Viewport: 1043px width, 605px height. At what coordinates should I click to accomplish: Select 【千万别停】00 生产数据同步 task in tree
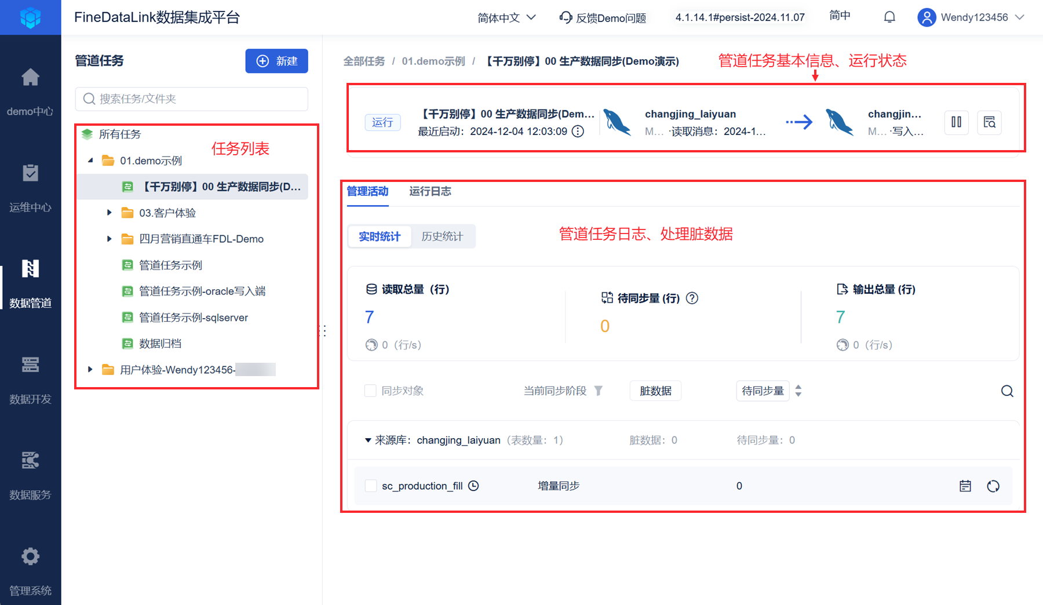[x=192, y=187]
